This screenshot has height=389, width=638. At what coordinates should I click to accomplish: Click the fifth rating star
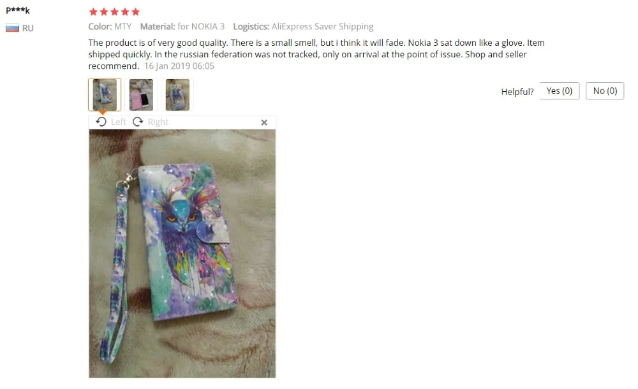click(135, 12)
